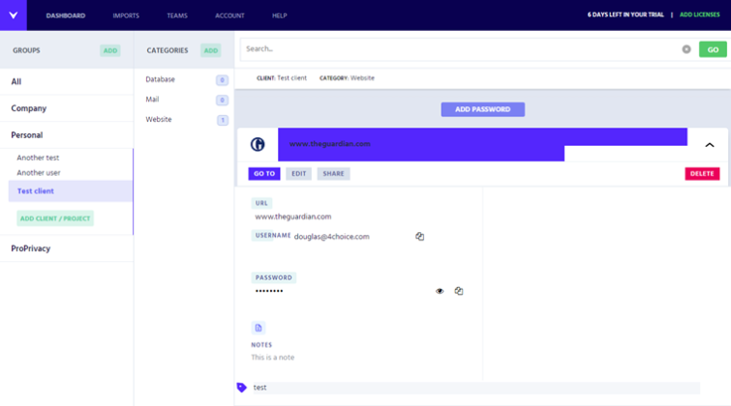Select the Website category

[x=159, y=120]
